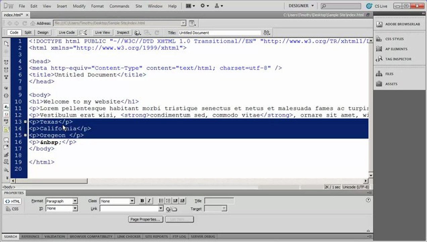This screenshot has height=242, width=427.
Task: Click the Ordered List icon
Action: (168, 201)
